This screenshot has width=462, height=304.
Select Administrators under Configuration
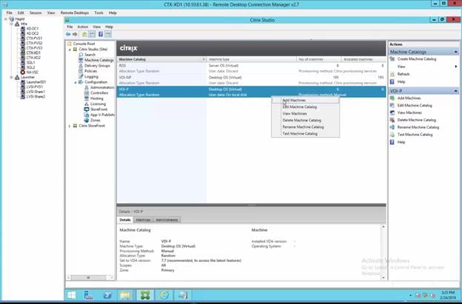[x=102, y=87]
